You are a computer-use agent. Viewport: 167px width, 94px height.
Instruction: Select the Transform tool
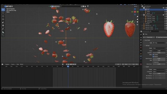(x=3, y=26)
